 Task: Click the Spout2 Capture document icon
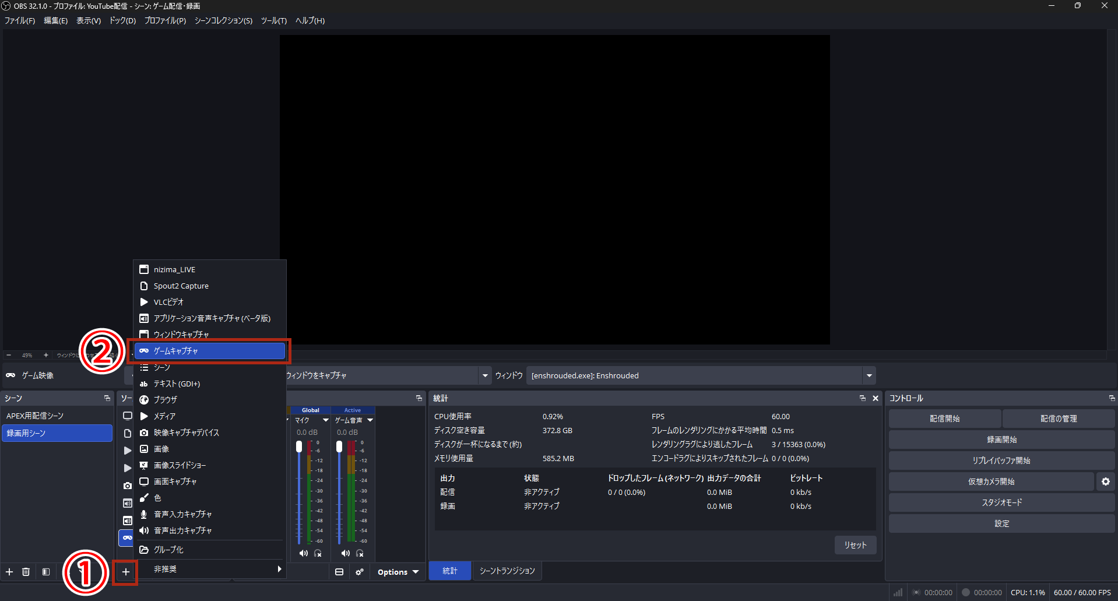point(144,286)
